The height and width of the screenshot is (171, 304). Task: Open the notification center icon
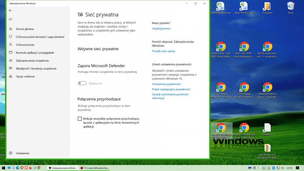pyautogui.click(x=298, y=168)
